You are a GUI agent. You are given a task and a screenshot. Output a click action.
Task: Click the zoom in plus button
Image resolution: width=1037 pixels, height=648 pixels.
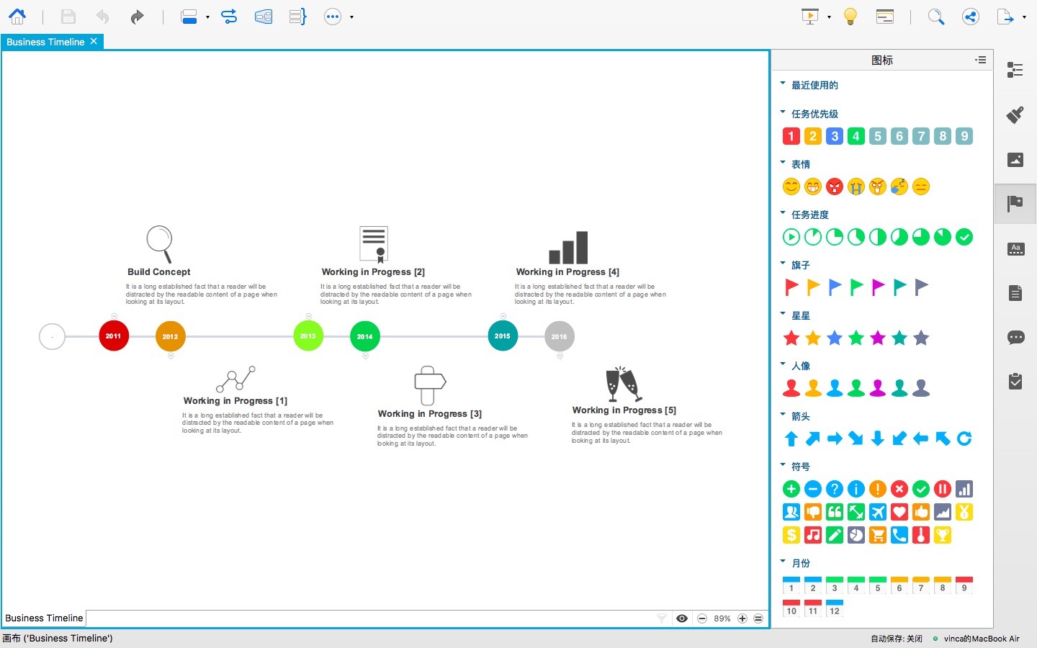pyautogui.click(x=742, y=618)
